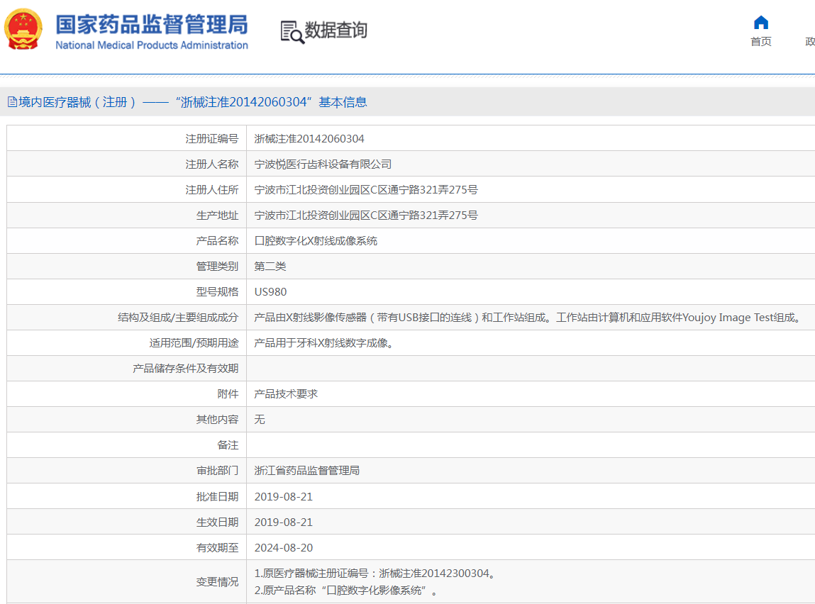Click the 注册证编号 label
Image resolution: width=815 pixels, height=604 pixels.
(212, 139)
